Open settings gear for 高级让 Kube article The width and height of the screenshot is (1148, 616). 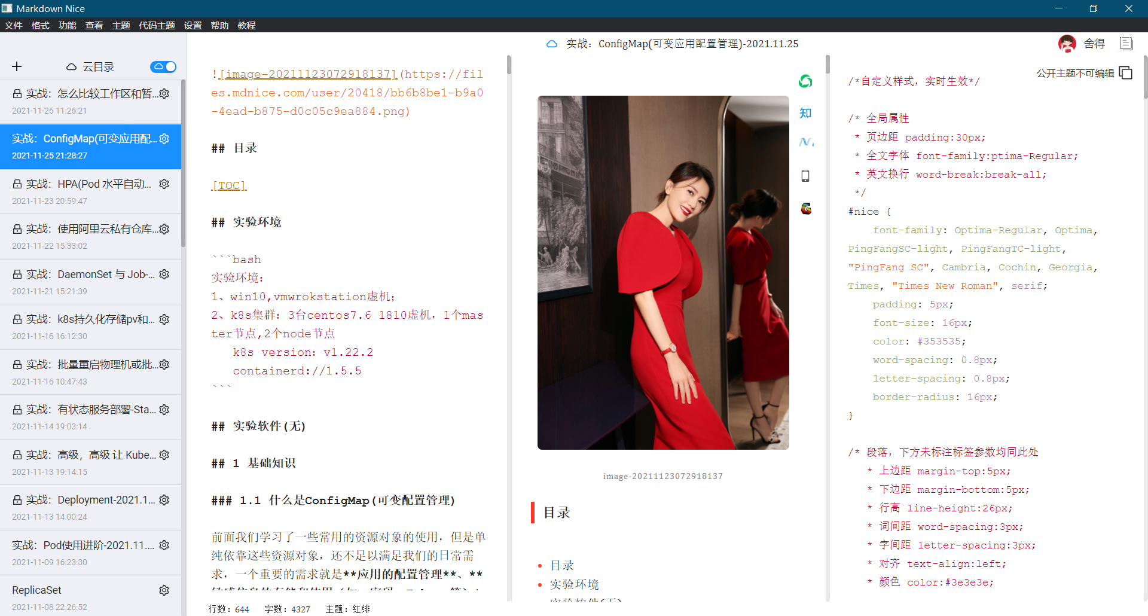[164, 455]
